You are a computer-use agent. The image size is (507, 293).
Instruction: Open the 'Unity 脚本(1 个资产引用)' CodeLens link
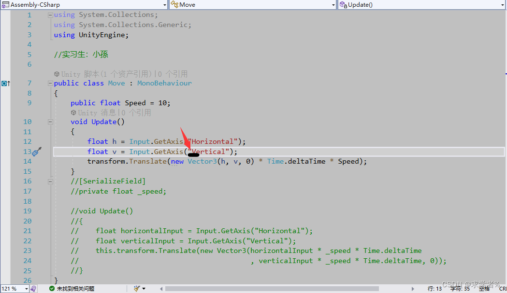coord(106,74)
